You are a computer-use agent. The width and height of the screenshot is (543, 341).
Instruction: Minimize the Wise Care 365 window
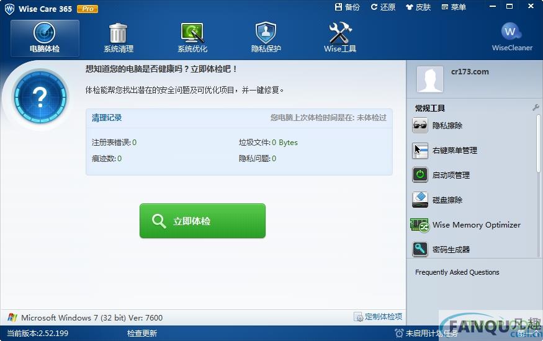(x=493, y=6)
